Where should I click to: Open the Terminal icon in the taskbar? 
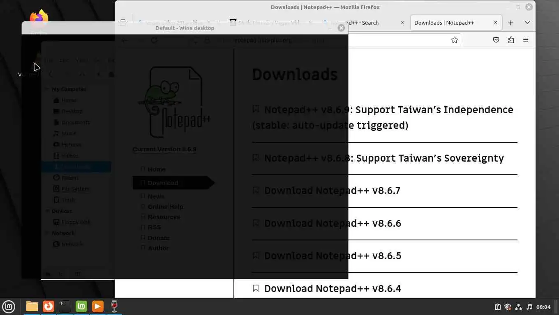click(x=65, y=306)
